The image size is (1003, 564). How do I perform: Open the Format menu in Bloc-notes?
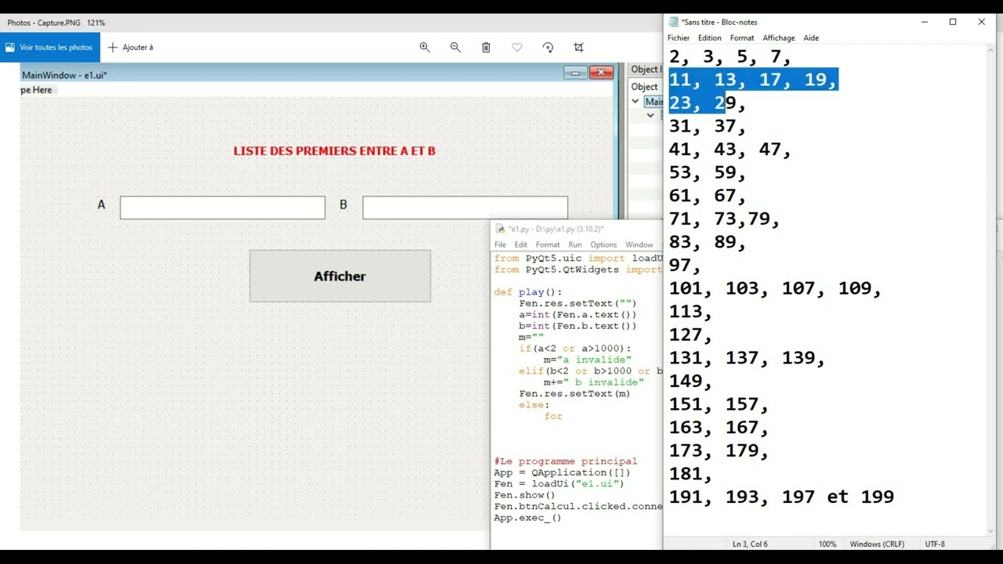742,38
